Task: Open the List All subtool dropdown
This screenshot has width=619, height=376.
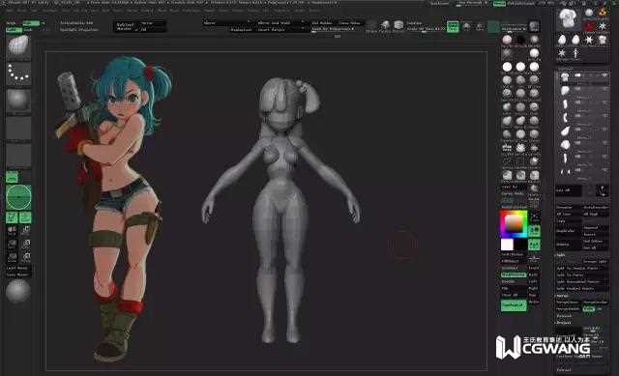Action: coord(569,190)
